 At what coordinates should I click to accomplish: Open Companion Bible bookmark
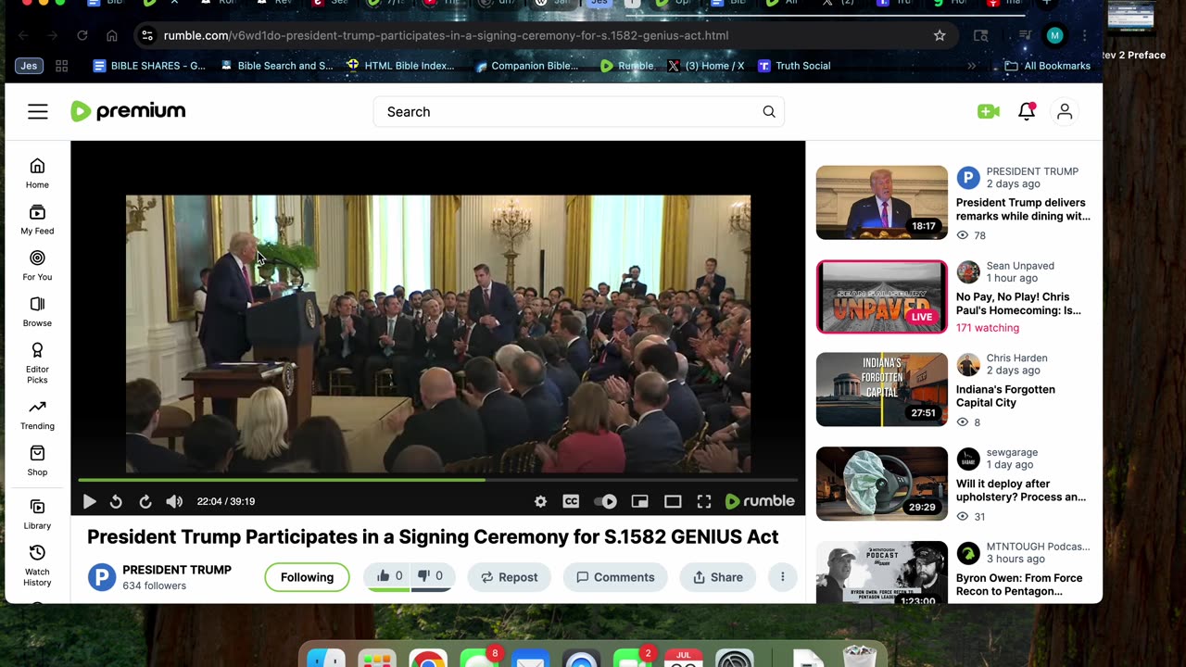[526, 66]
